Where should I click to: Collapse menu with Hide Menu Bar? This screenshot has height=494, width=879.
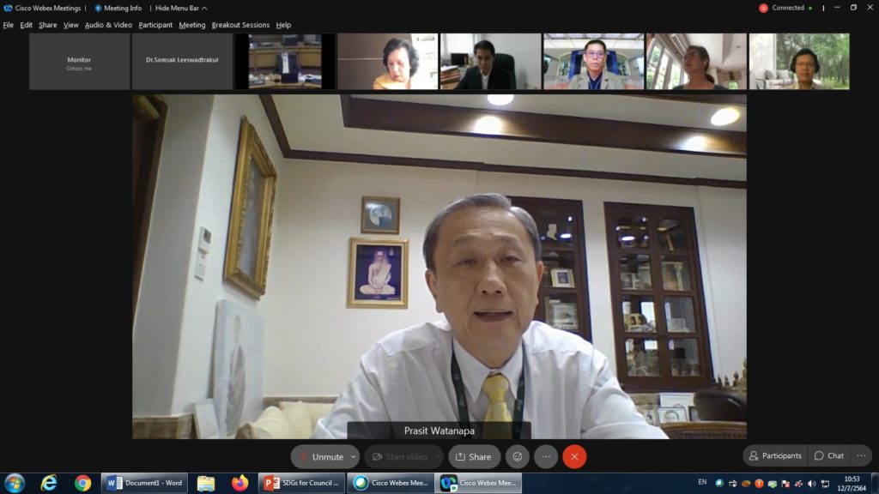(181, 8)
